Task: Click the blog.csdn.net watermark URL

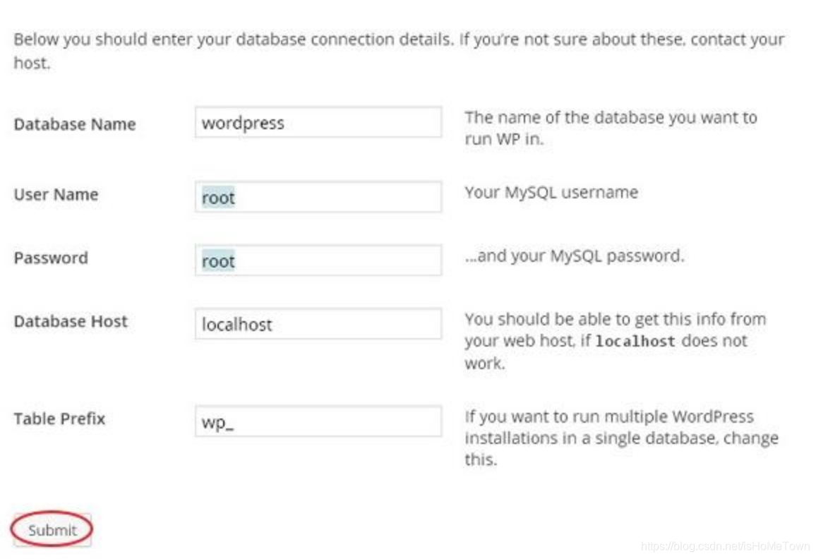Action: click(x=726, y=546)
